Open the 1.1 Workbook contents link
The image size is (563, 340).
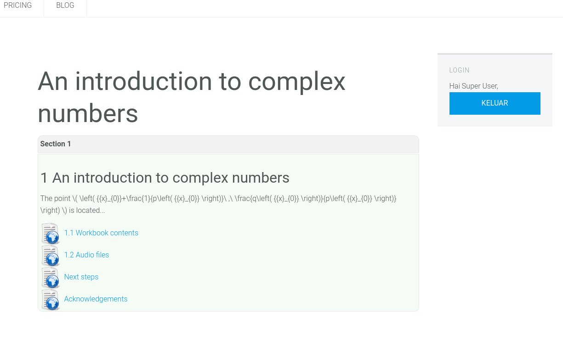click(101, 233)
